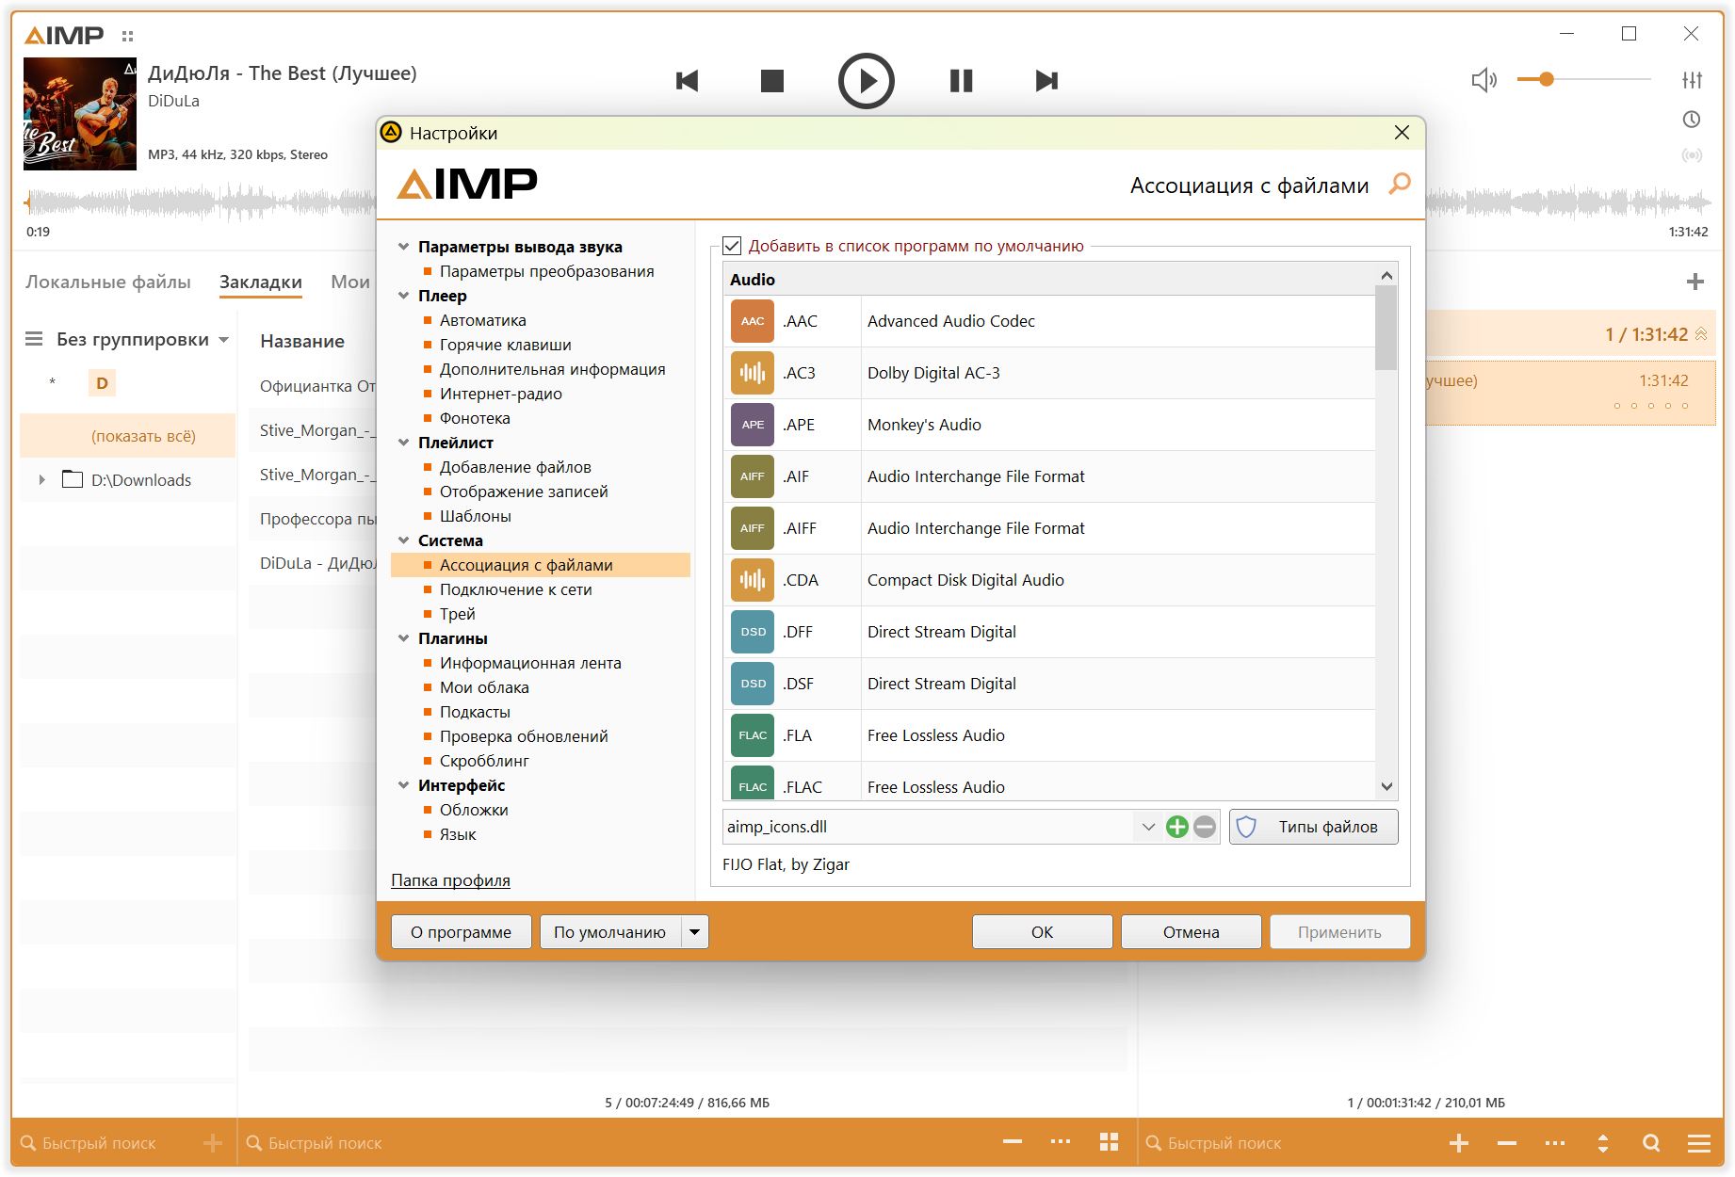
Task: Click the 'Типы файлов' button
Action: click(1313, 827)
